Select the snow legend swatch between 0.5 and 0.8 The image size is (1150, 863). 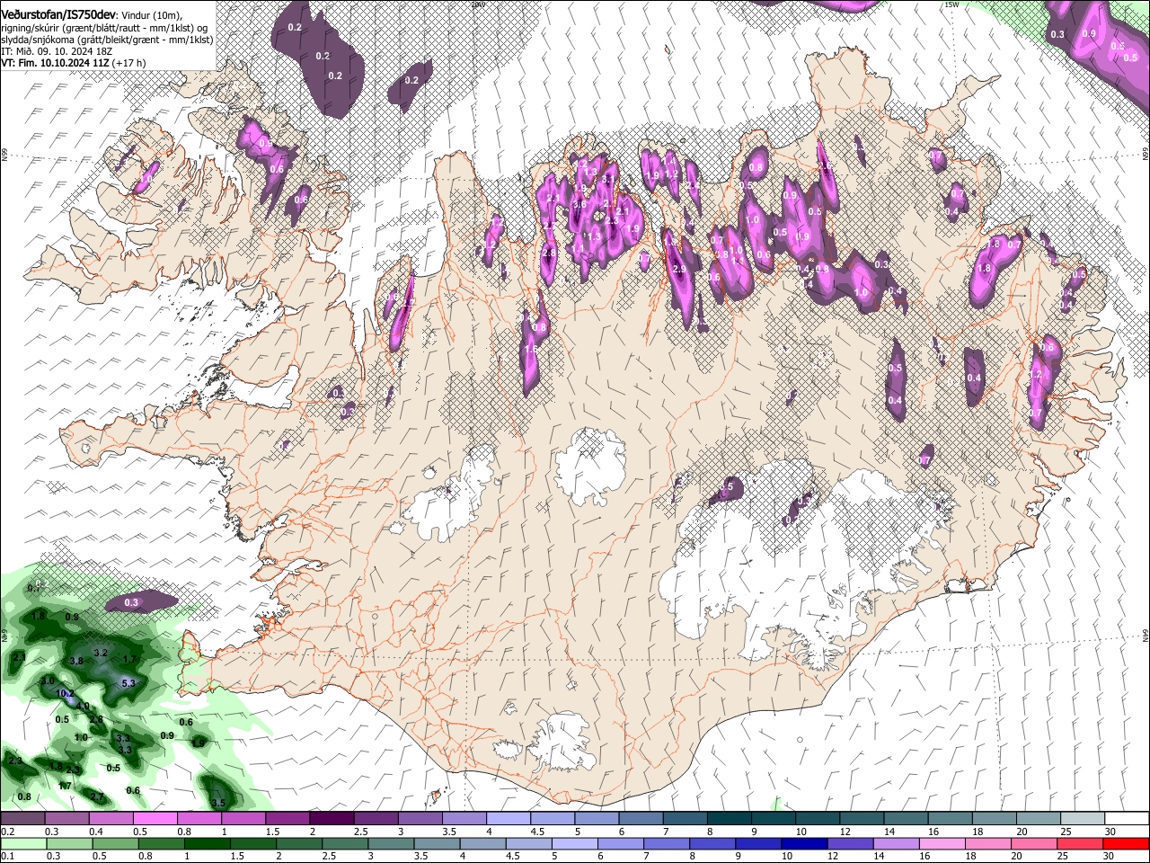pos(155,819)
